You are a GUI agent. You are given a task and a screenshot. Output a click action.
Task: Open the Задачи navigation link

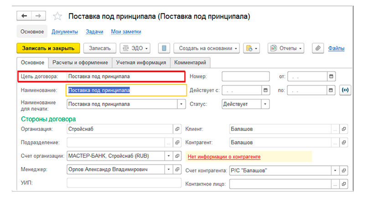click(x=94, y=31)
